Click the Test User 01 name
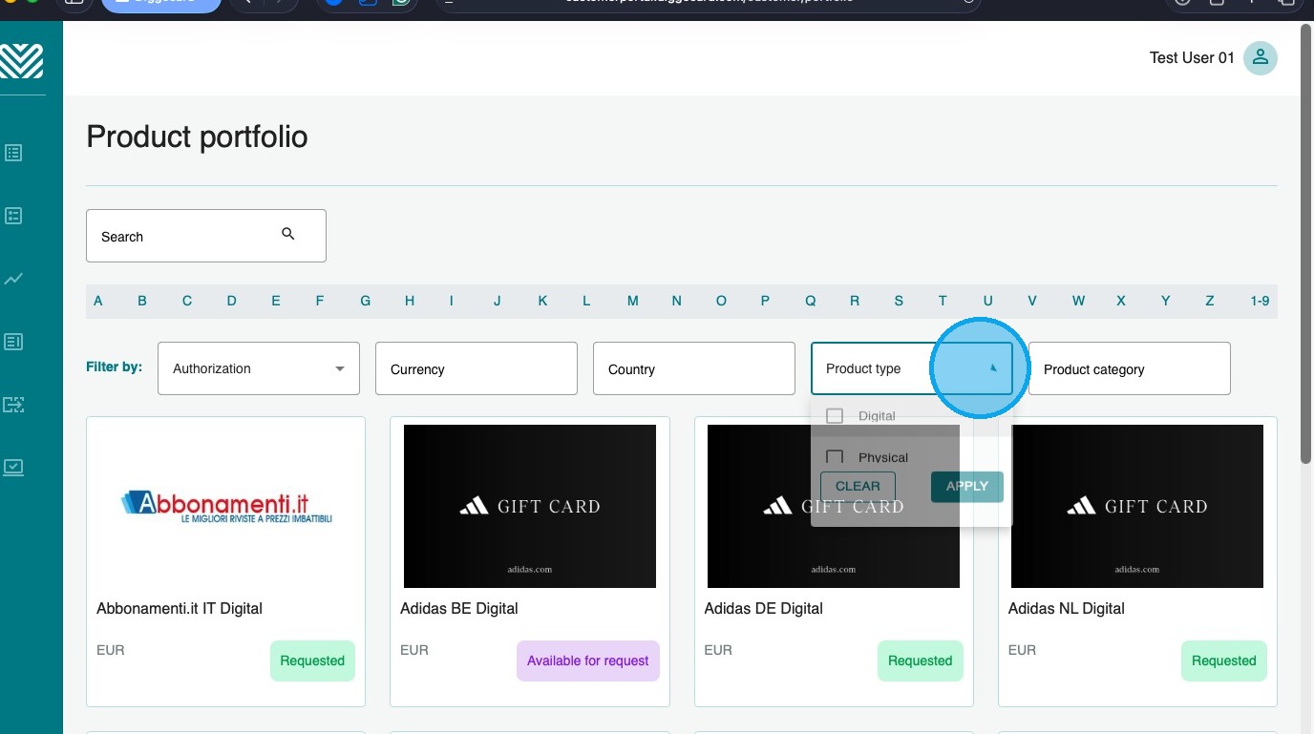The height and width of the screenshot is (734, 1314). coord(1192,58)
